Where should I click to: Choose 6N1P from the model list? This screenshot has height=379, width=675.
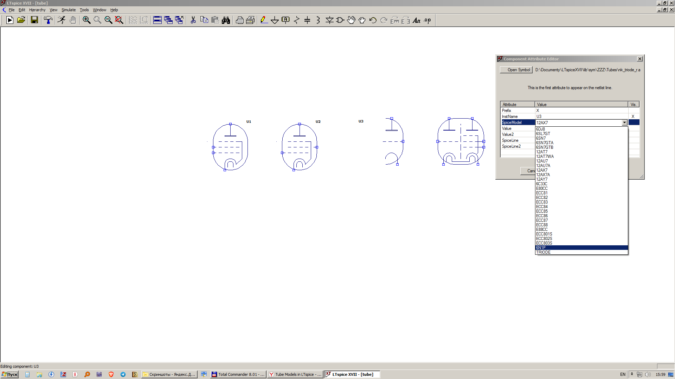click(581, 248)
